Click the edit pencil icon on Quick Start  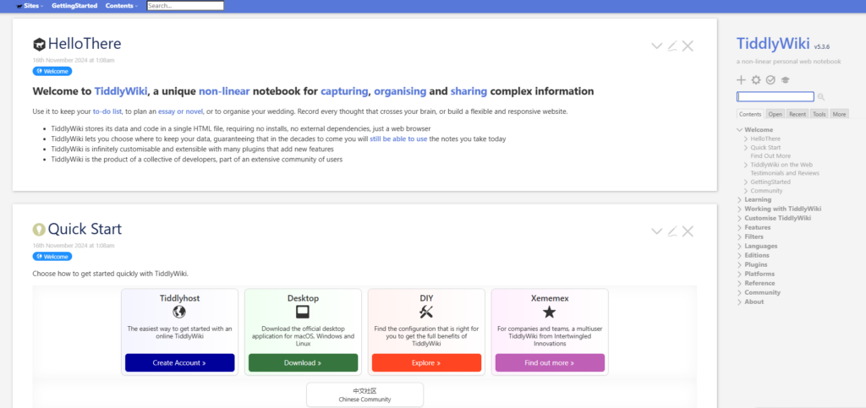point(672,231)
